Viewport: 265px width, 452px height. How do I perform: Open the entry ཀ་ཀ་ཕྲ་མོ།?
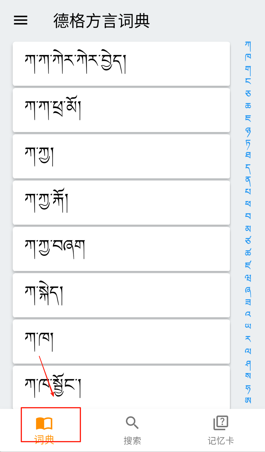tap(121, 110)
